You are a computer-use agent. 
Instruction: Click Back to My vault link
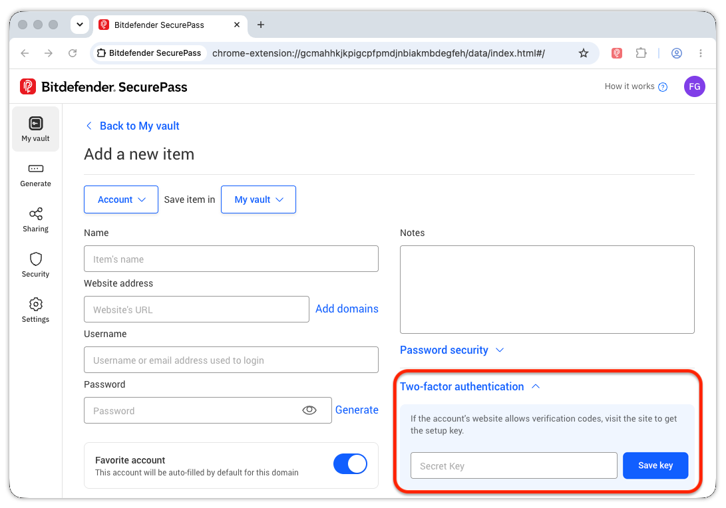tap(133, 126)
